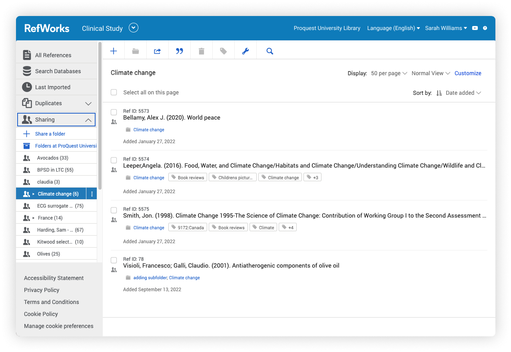Open Last Imported in the sidebar
This screenshot has height=352, width=511.
coord(56,87)
